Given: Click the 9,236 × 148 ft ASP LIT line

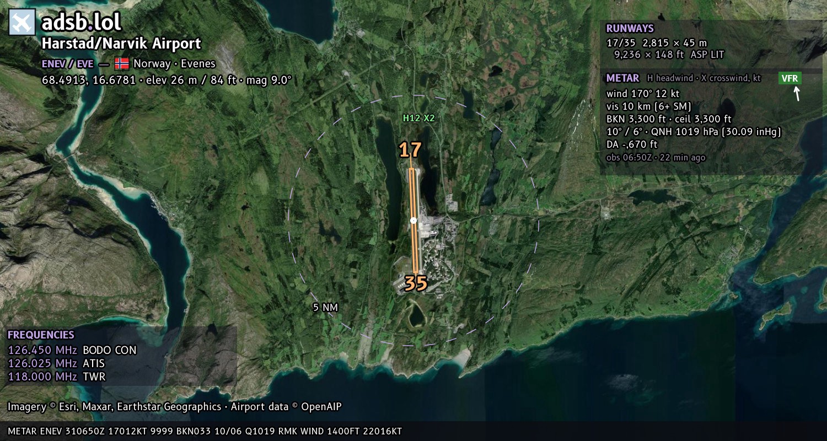Looking at the screenshot, I should [x=669, y=55].
